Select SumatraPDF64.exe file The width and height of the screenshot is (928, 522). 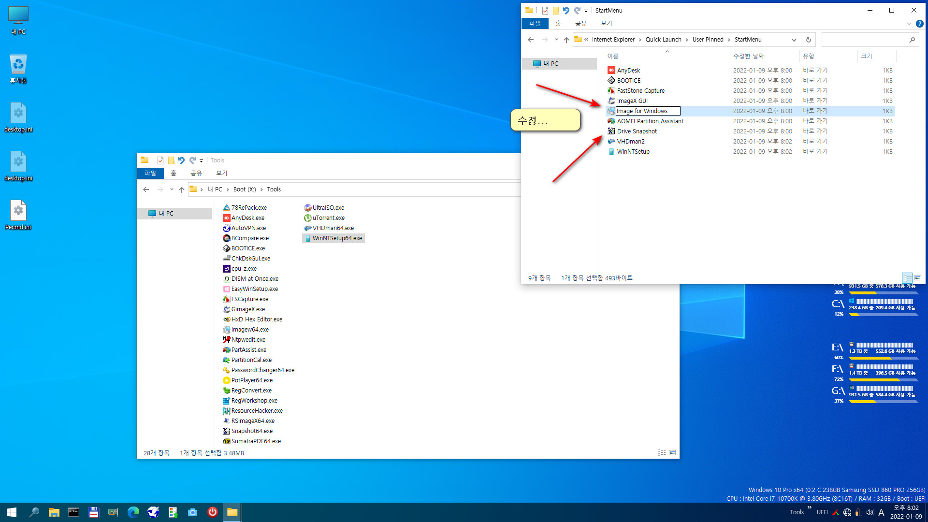[x=256, y=441]
